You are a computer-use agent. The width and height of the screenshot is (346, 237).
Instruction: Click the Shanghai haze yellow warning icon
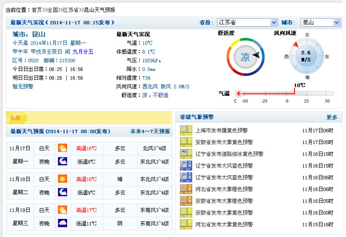tap(185, 131)
